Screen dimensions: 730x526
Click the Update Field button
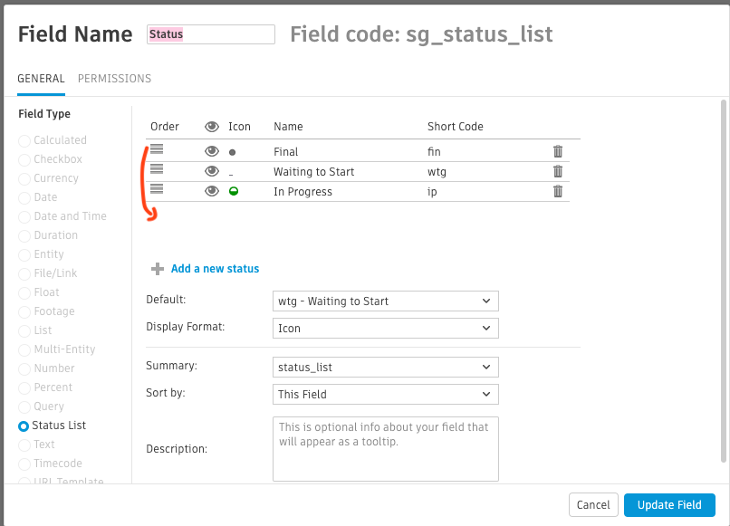[x=669, y=505]
